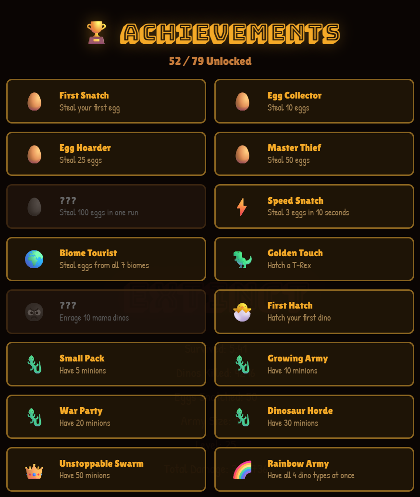Click the locked angry face icon
Screen dimensions: 420x497
[34, 312]
